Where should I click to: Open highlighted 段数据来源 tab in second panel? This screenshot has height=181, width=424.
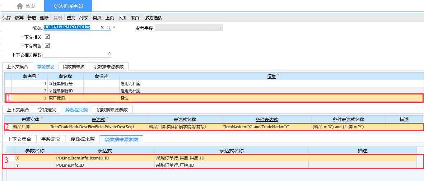click(x=76, y=110)
